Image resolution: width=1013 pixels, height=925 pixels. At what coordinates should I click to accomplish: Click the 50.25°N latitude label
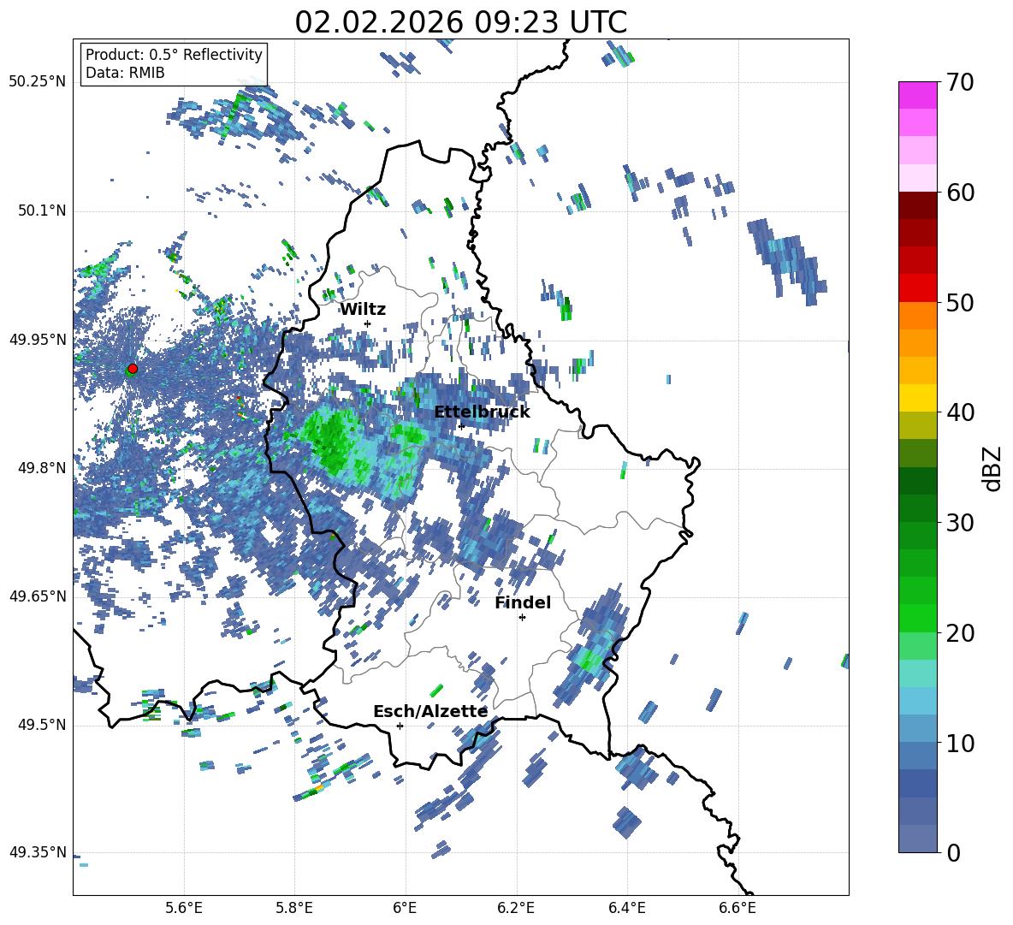(37, 82)
